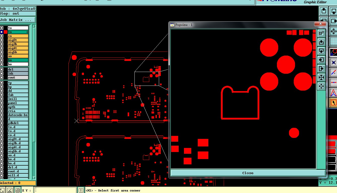This screenshot has height=193, width=337.
Task: Toggle display checkbox for layer rout
Action: [x=2, y=78]
